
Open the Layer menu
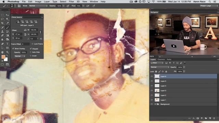pyautogui.click(x=47, y=1)
